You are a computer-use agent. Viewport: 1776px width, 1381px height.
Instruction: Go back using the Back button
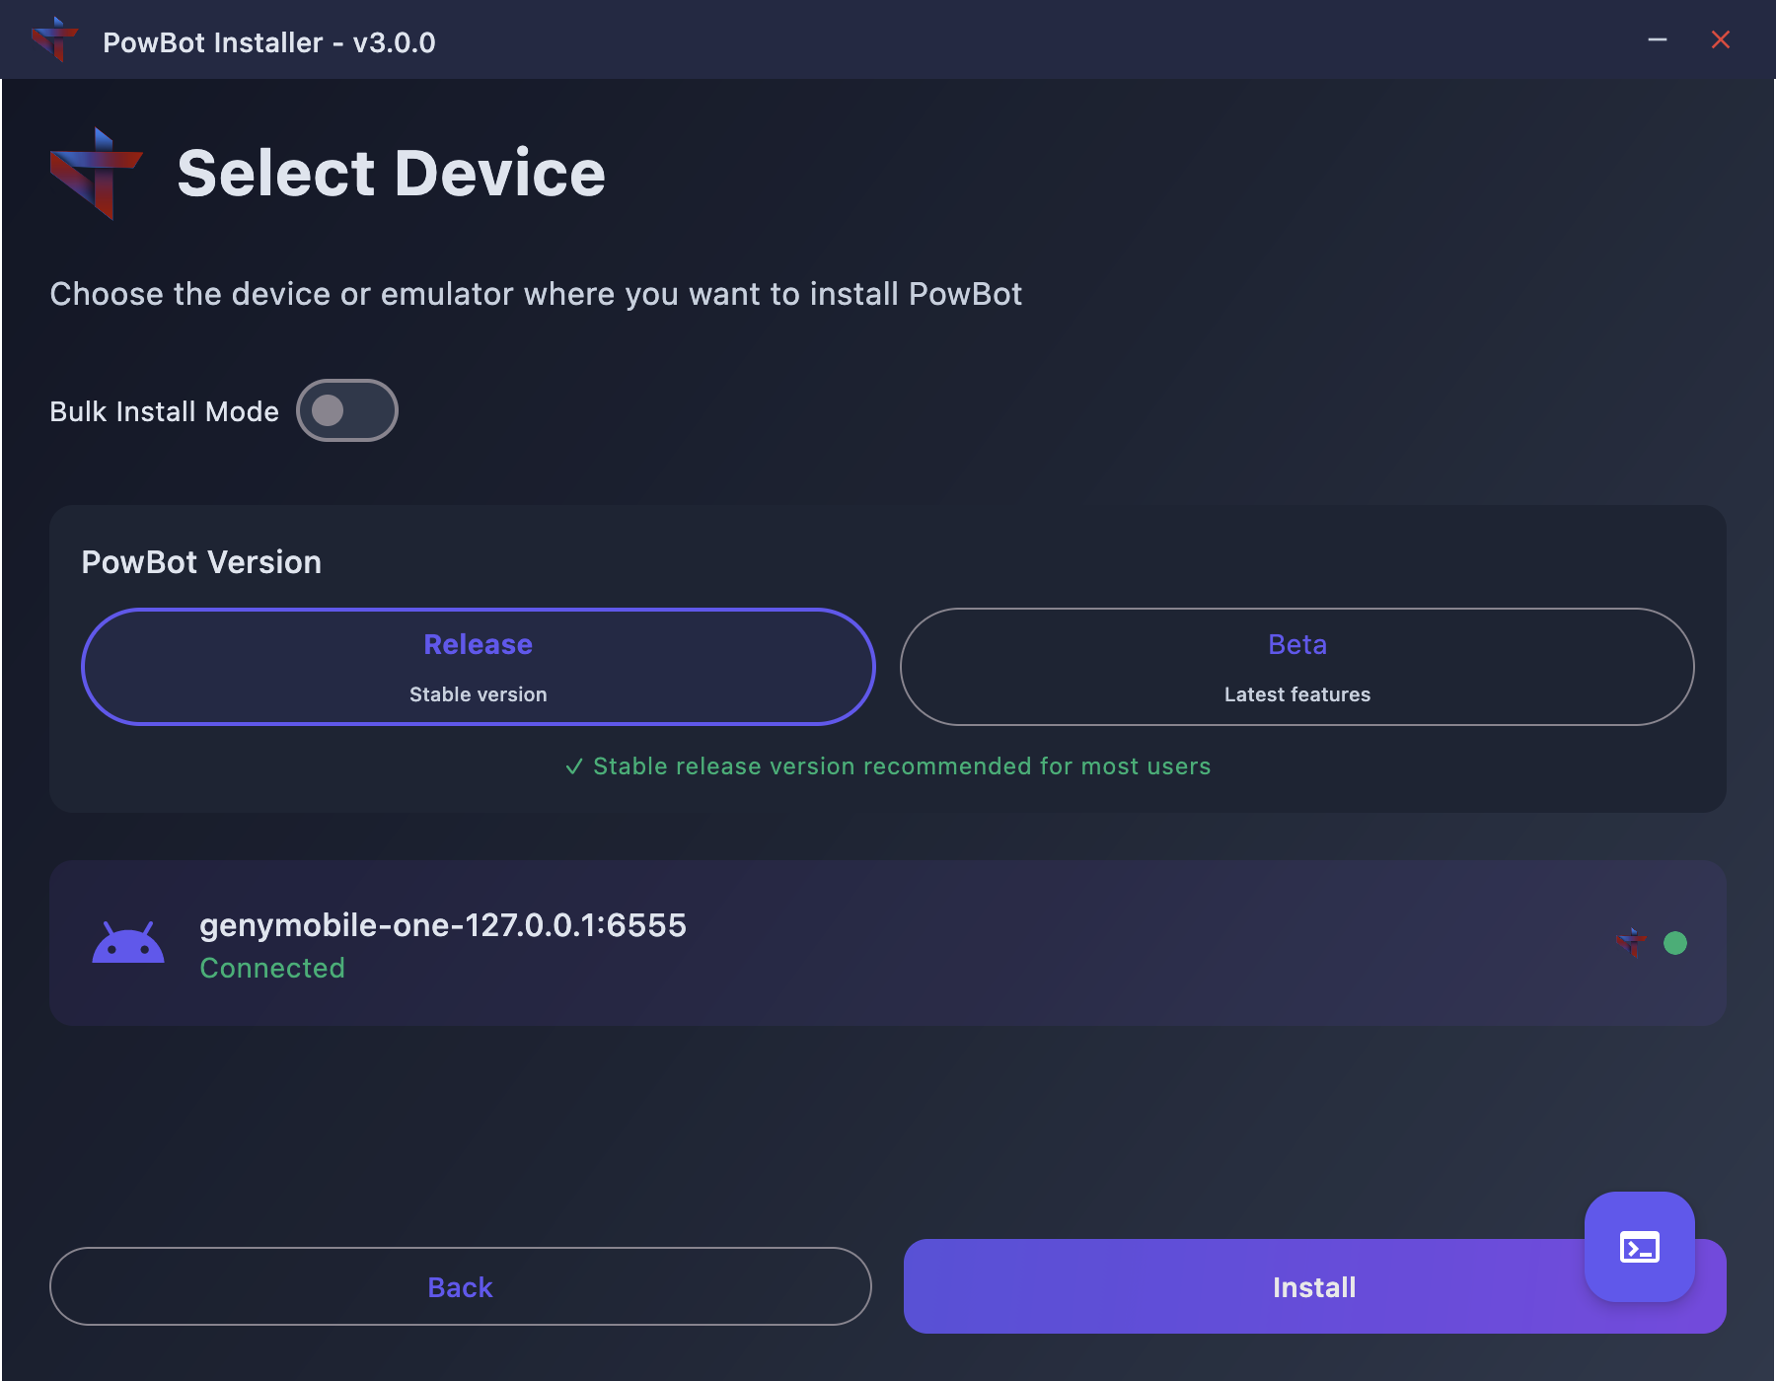tap(460, 1286)
